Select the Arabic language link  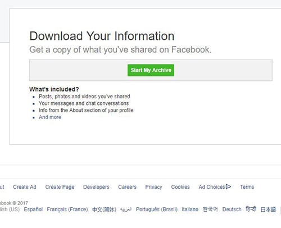126,209
